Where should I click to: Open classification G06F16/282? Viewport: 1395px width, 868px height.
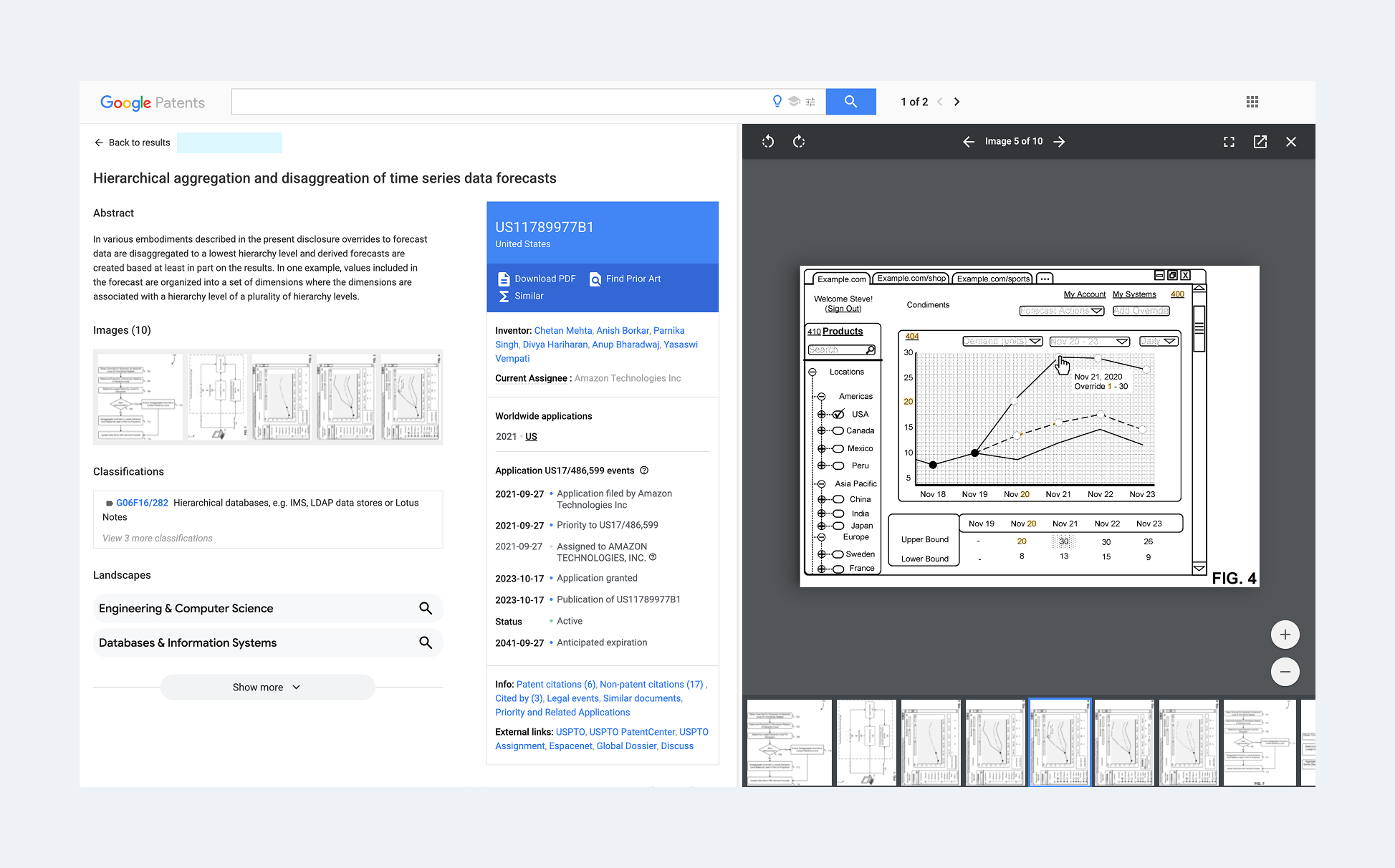click(x=142, y=503)
